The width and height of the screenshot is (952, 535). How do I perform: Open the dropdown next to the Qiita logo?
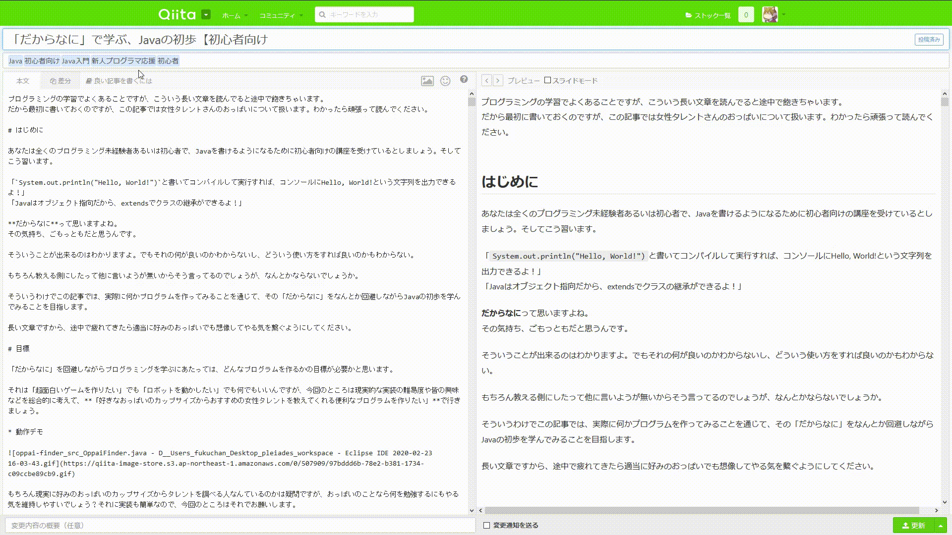point(206,14)
